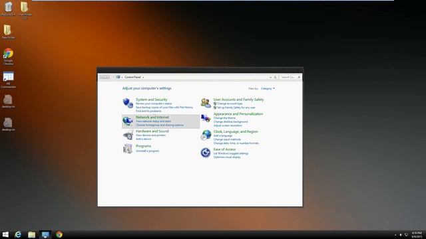Viewport: 426px width, 239px height.
Task: Click the Control Panel icon in address bar
Action: 118,77
